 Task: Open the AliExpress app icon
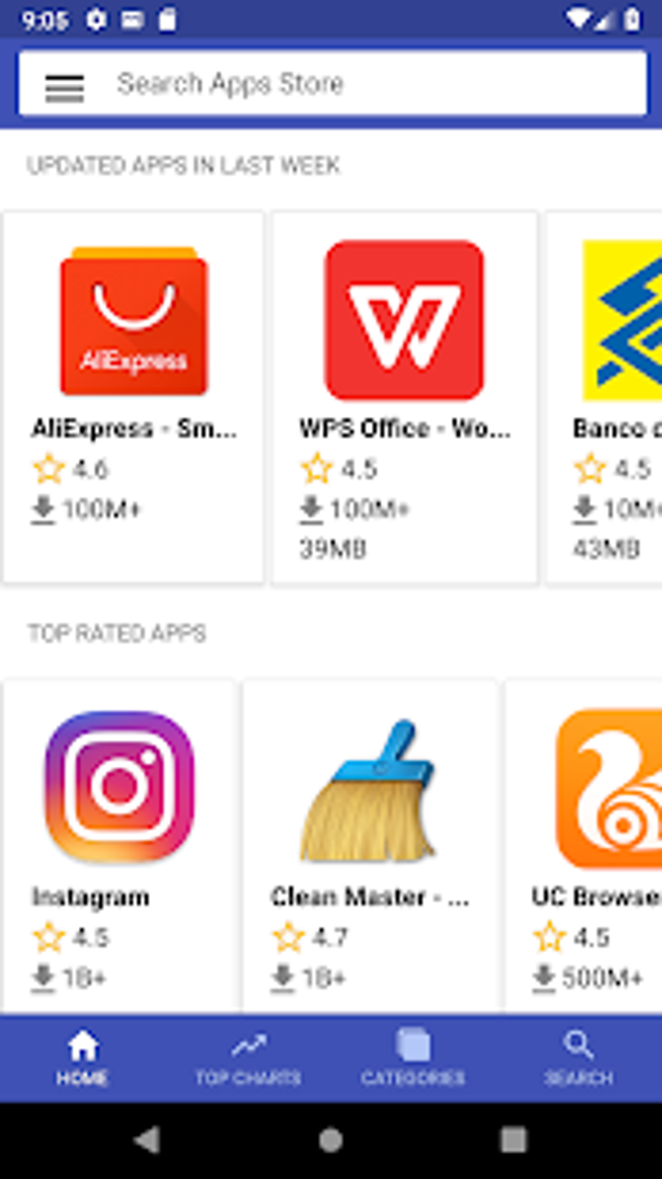pyautogui.click(x=134, y=321)
